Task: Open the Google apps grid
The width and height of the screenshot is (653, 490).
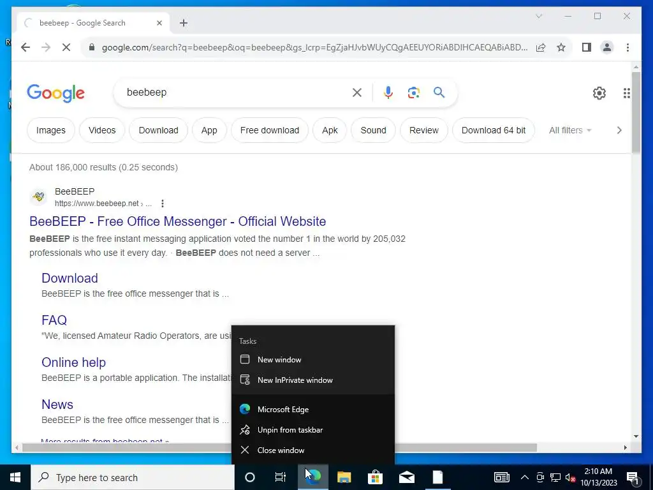Action: 626,93
